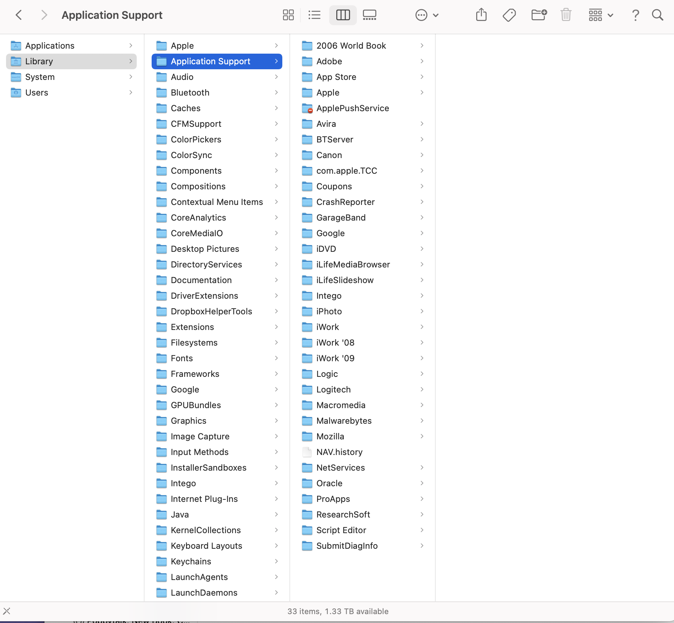Click the Audio folder icon
Image resolution: width=674 pixels, height=623 pixels.
coord(162,77)
